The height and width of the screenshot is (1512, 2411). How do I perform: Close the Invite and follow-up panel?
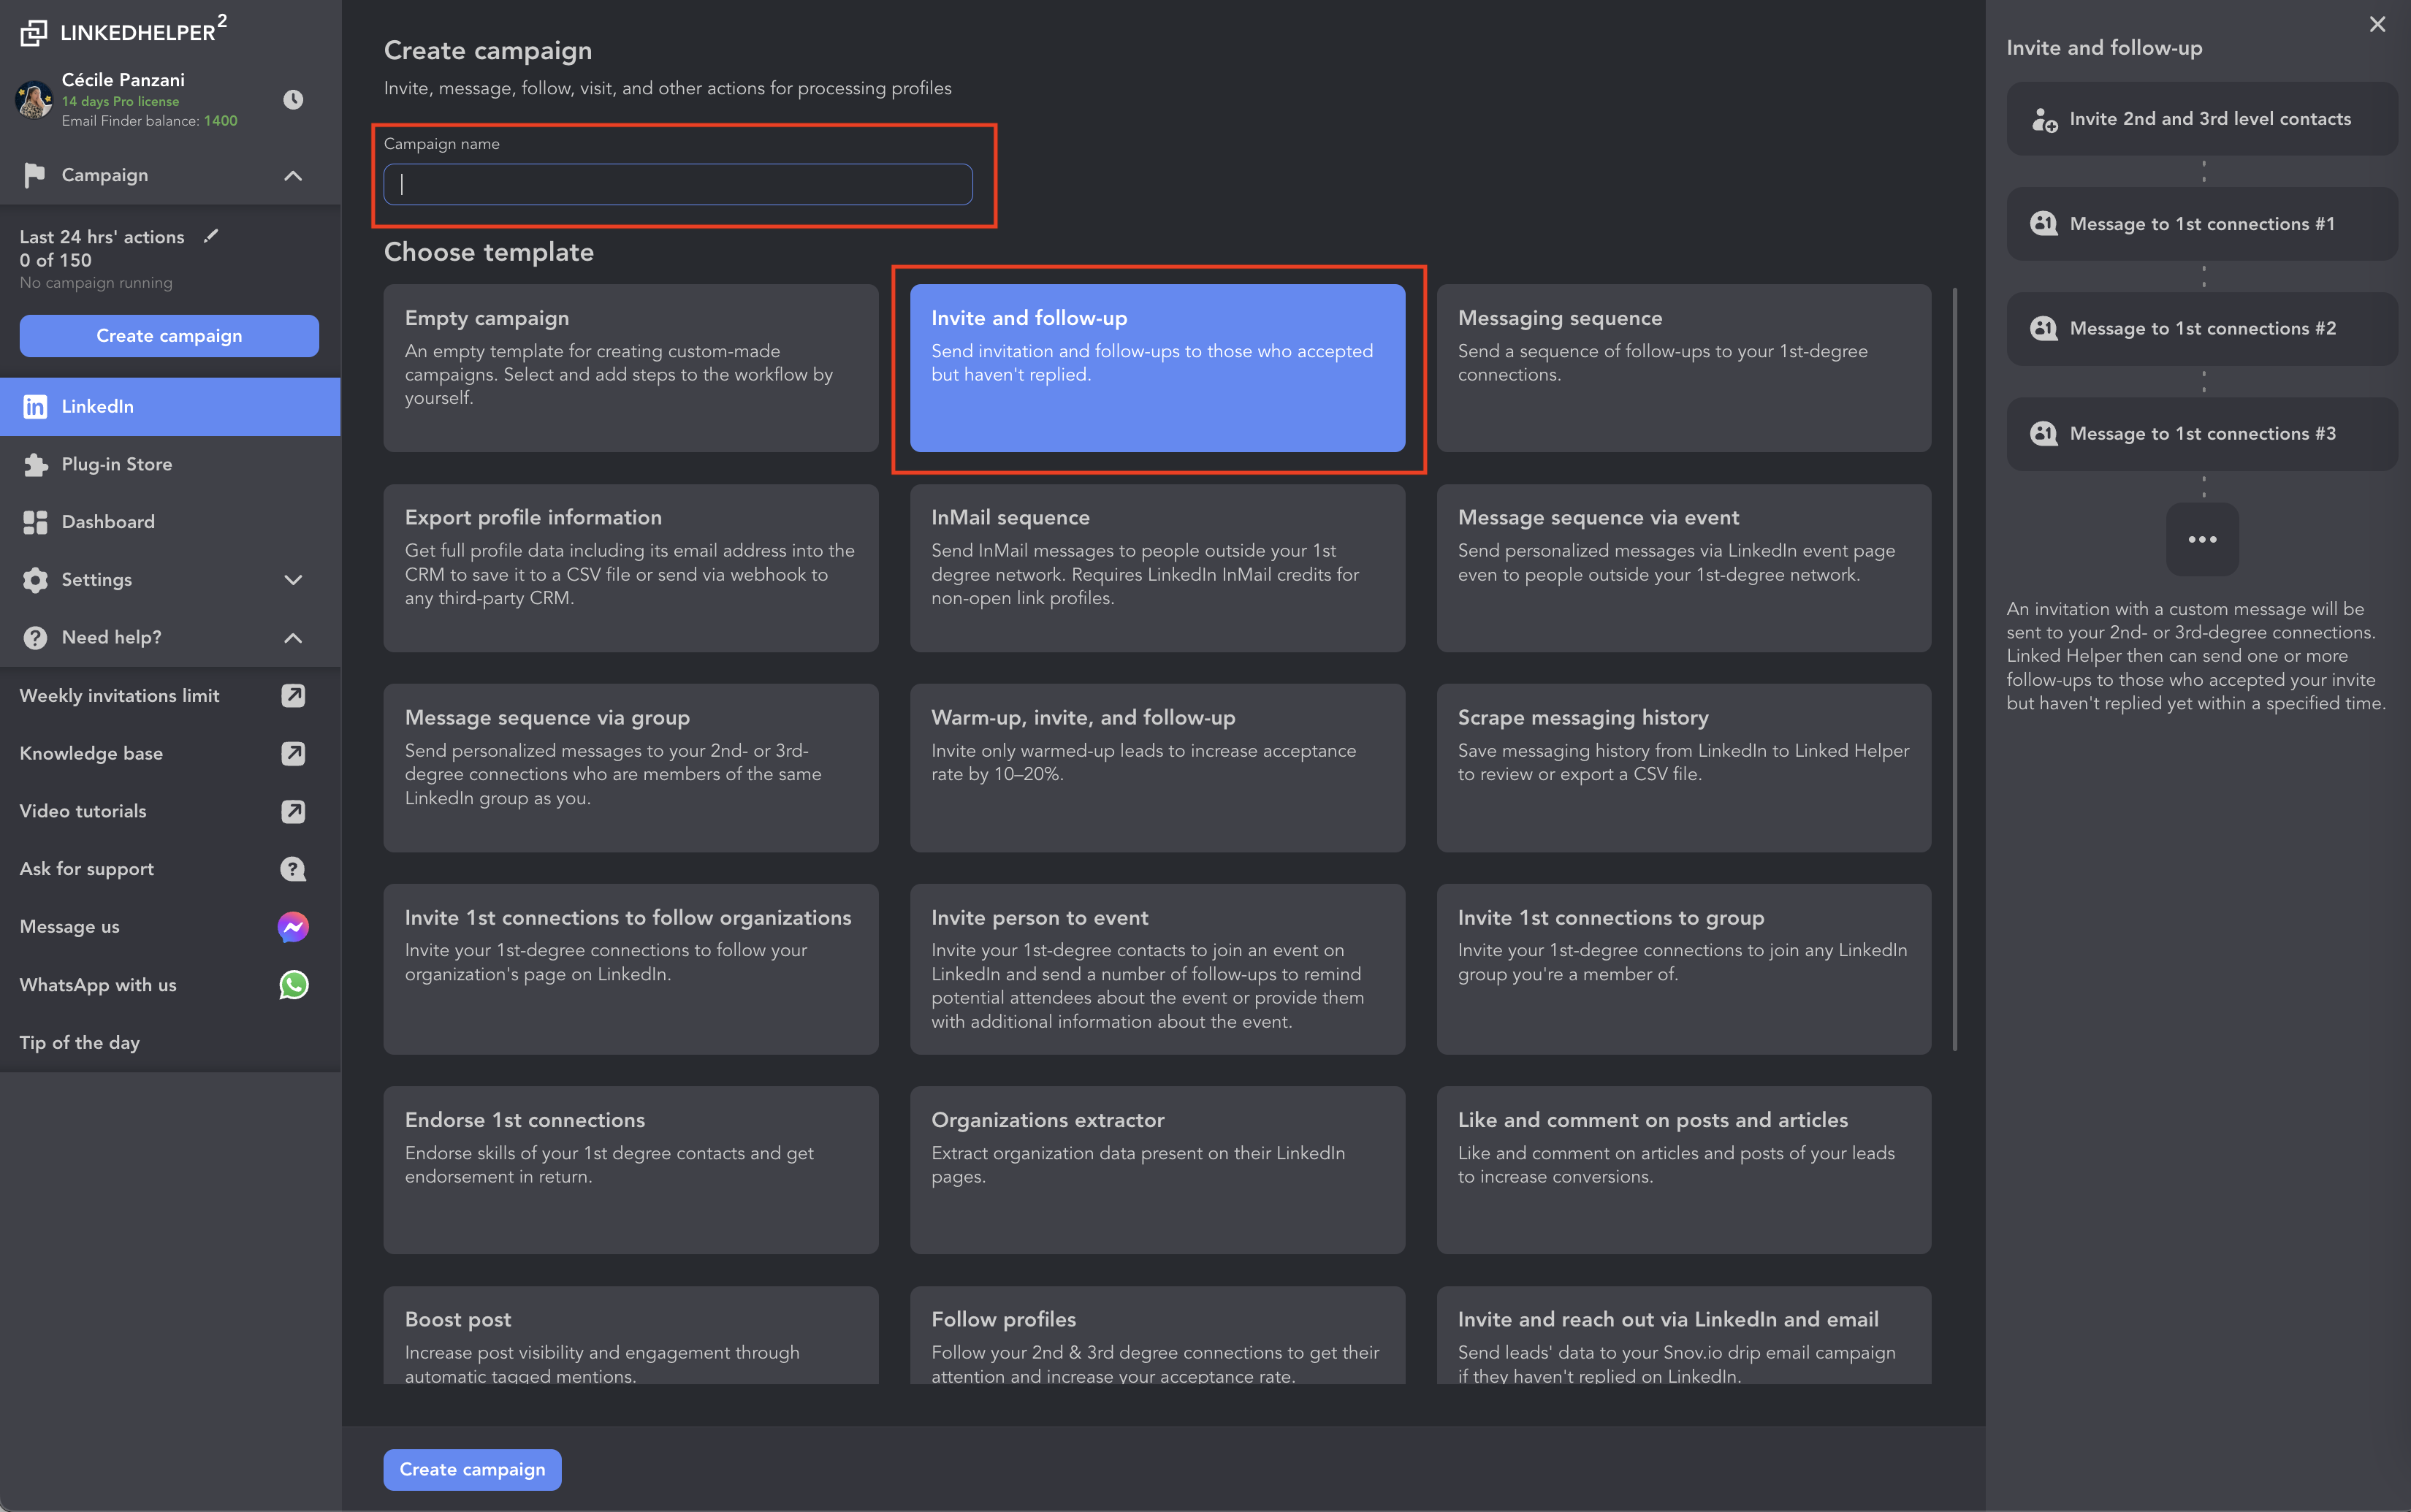[2376, 24]
